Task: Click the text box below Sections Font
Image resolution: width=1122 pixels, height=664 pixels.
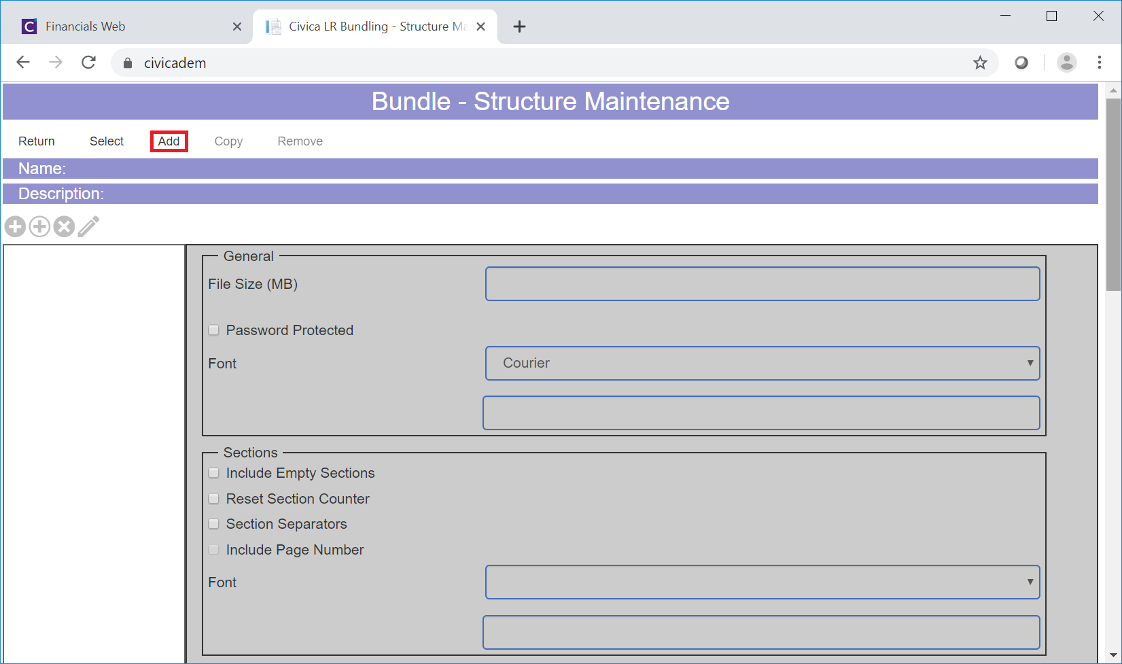Action: [761, 632]
